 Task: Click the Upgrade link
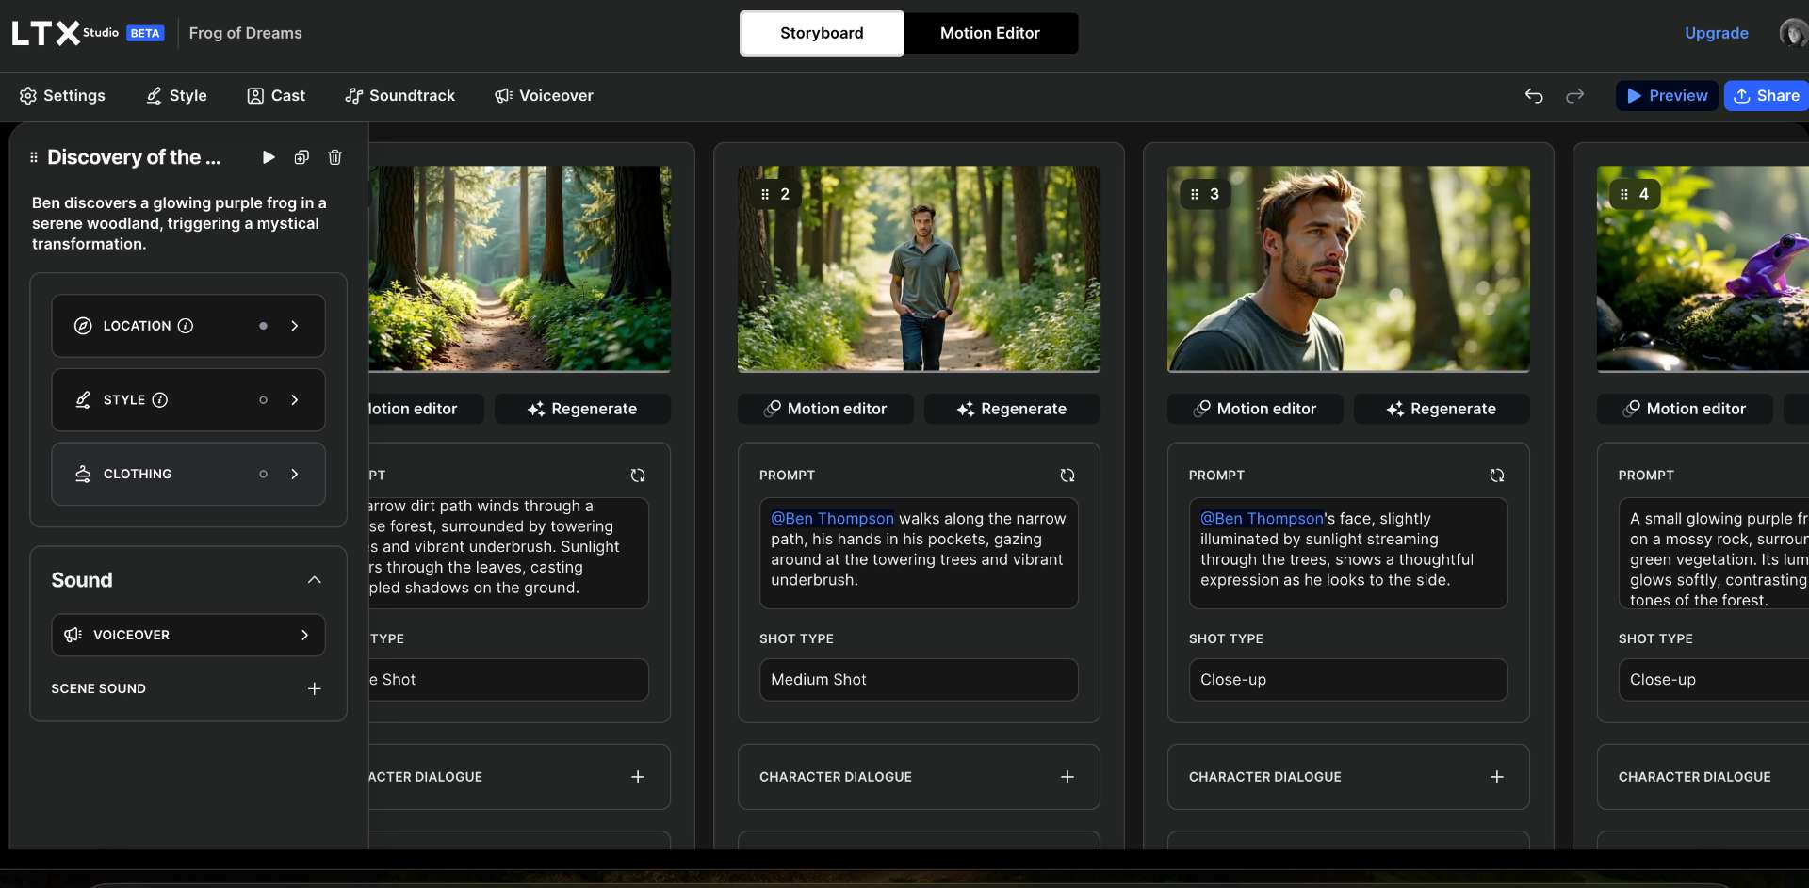tap(1716, 33)
